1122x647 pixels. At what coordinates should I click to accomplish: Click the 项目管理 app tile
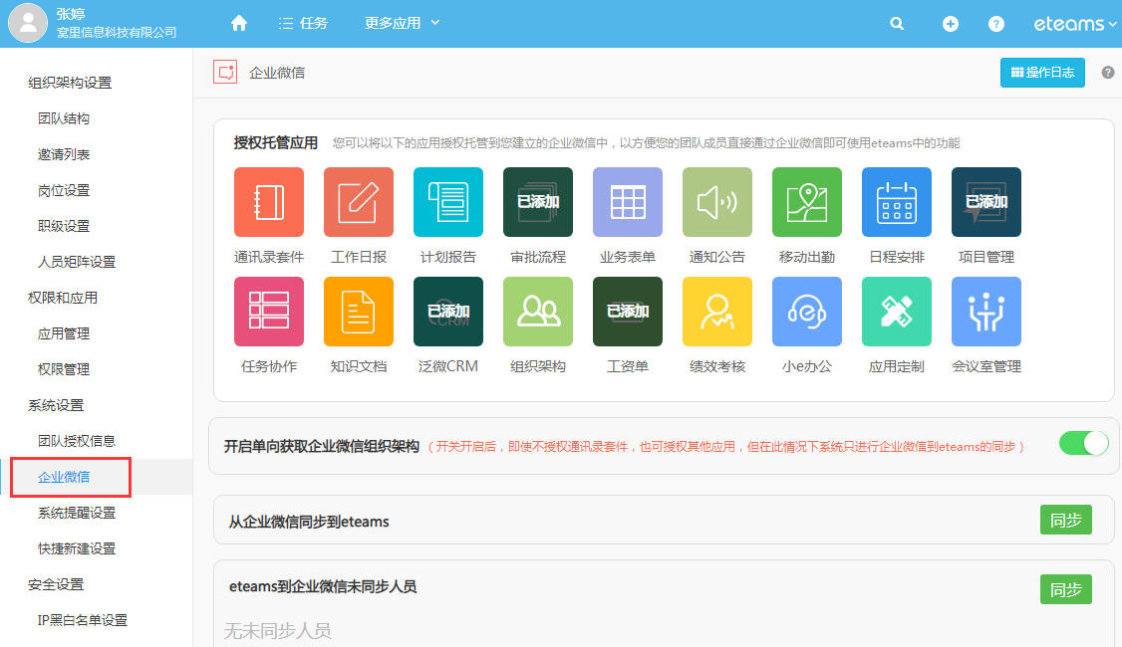coord(986,202)
